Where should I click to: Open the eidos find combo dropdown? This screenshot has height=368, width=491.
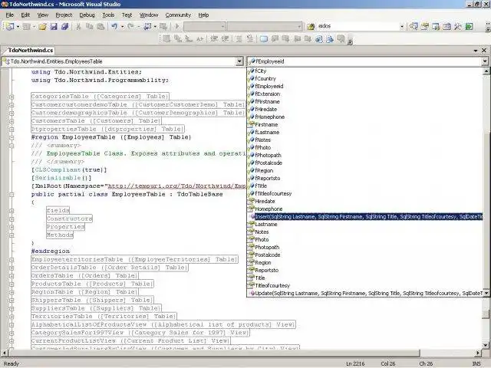402,27
